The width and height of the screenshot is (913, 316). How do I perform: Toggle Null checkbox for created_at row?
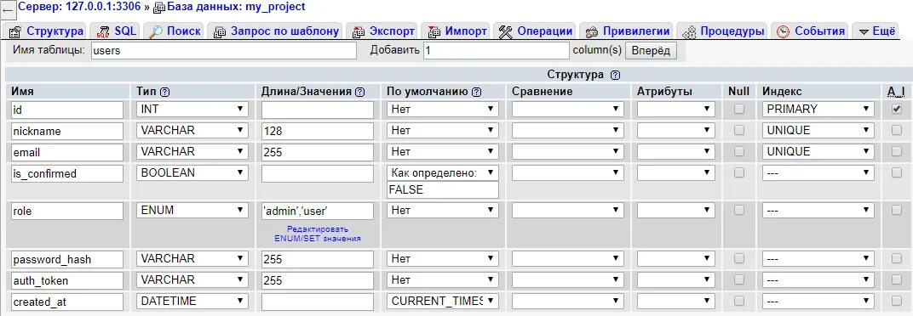739,301
